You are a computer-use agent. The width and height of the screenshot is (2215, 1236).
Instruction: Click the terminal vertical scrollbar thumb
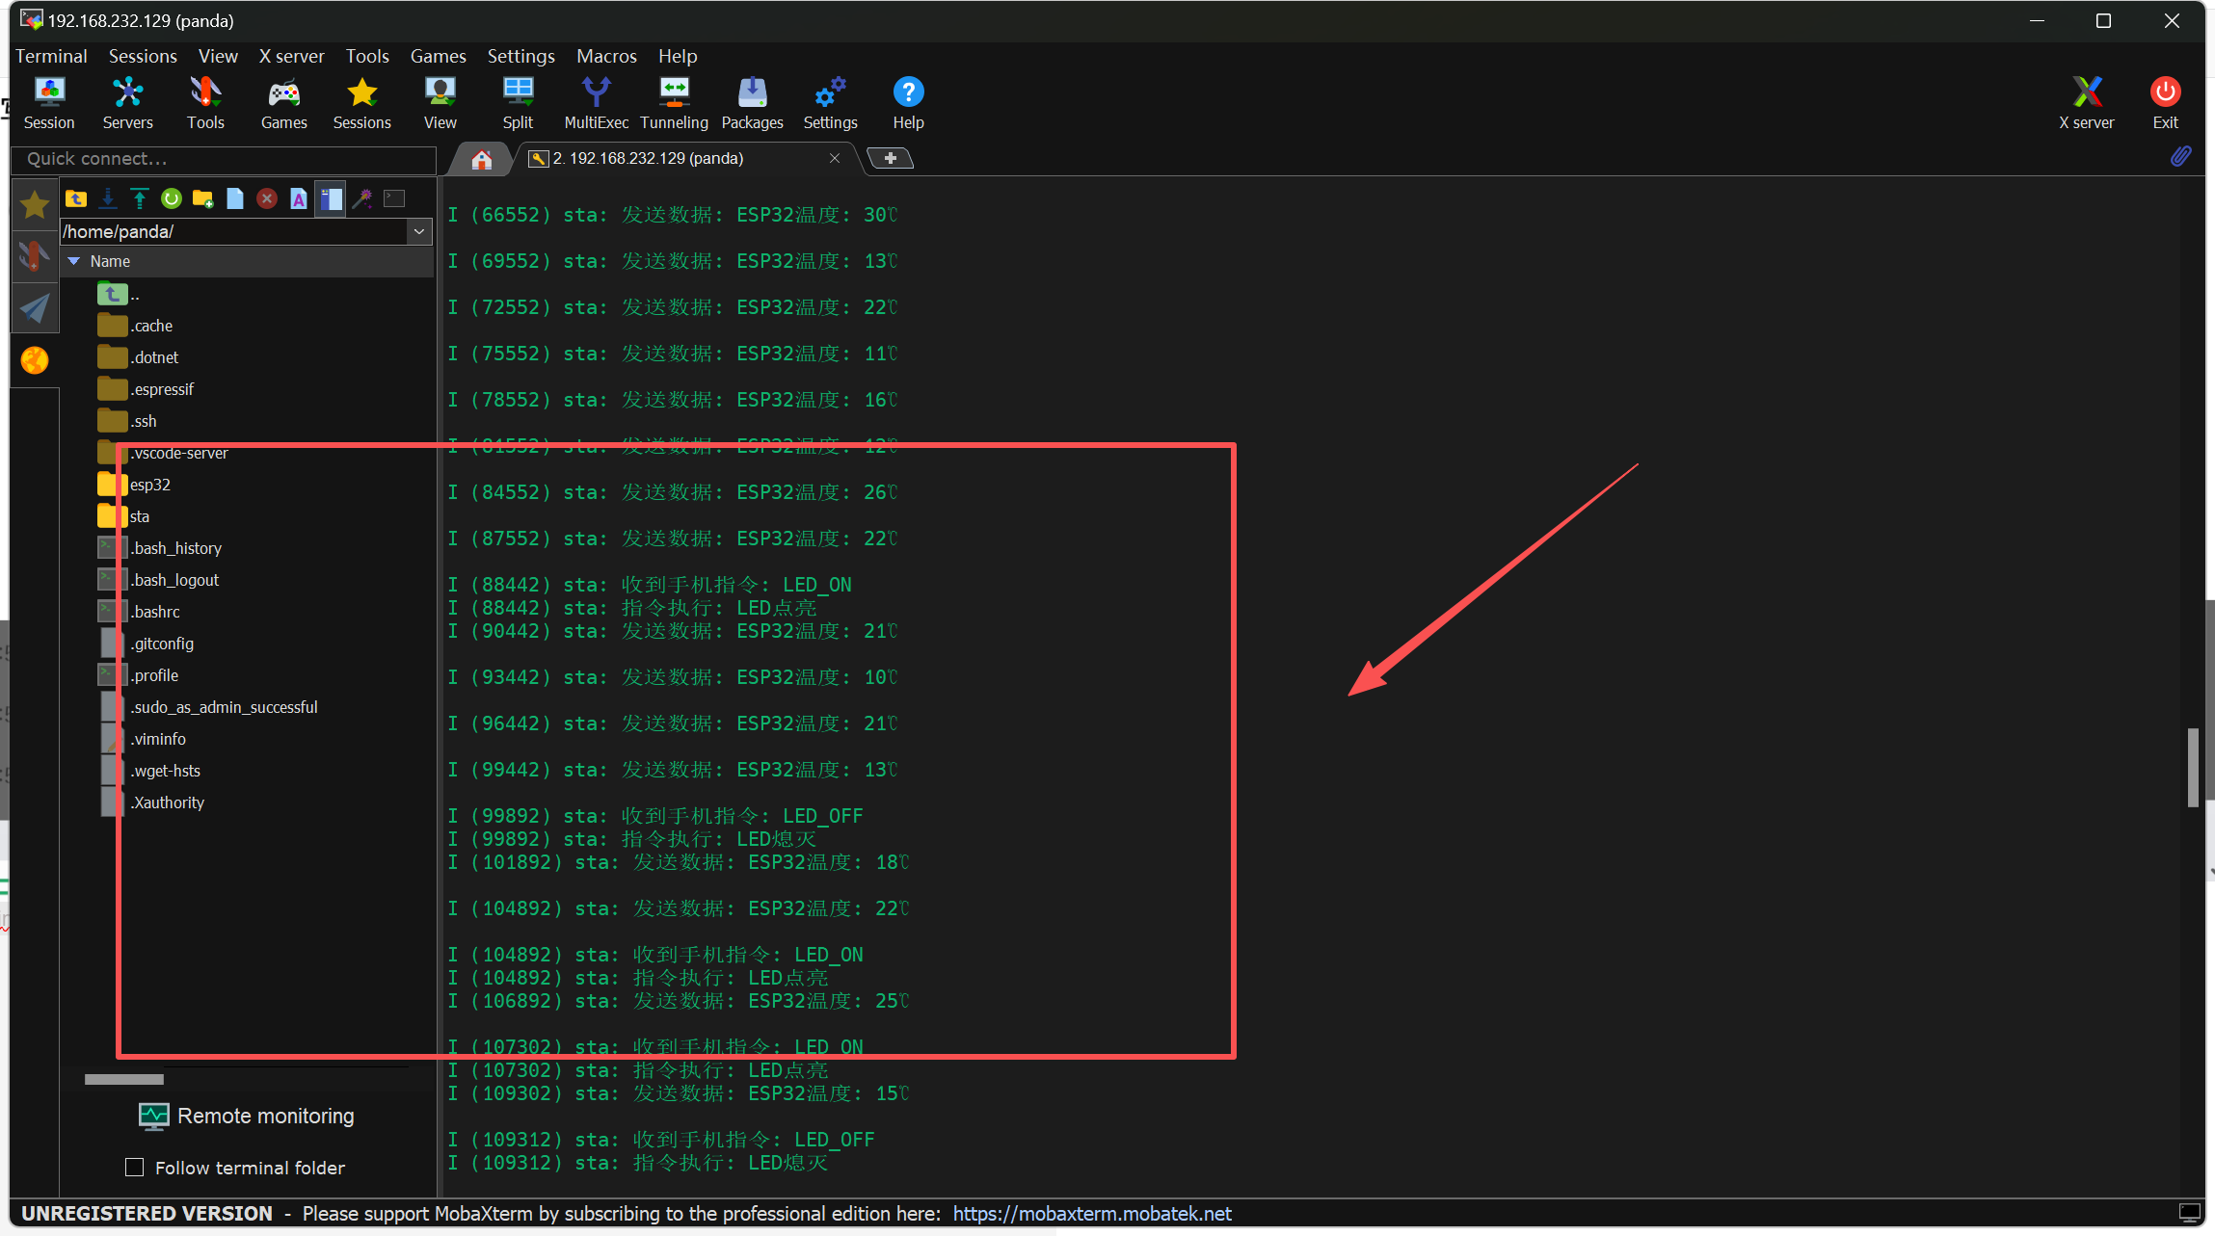pyautogui.click(x=2192, y=767)
